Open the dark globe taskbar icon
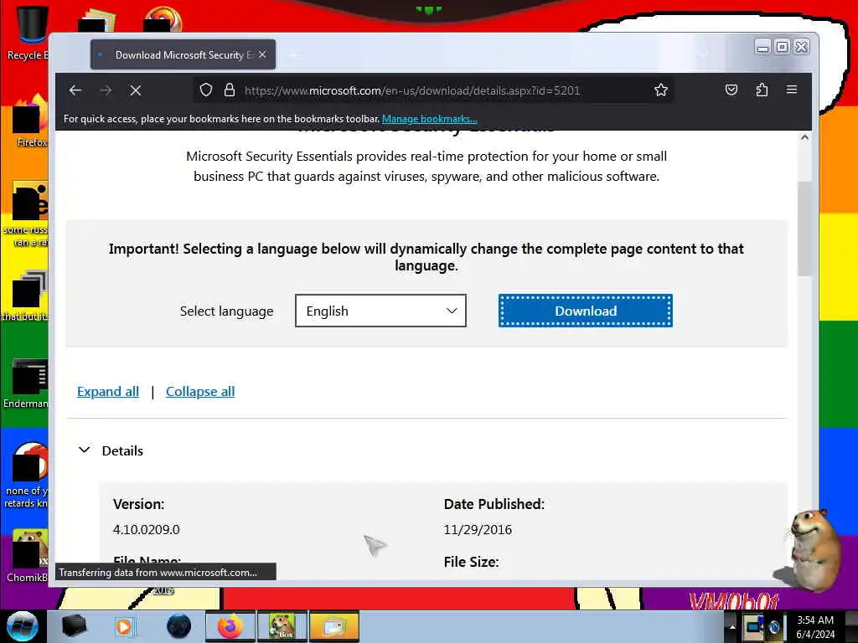Image resolution: width=858 pixels, height=643 pixels. [179, 626]
